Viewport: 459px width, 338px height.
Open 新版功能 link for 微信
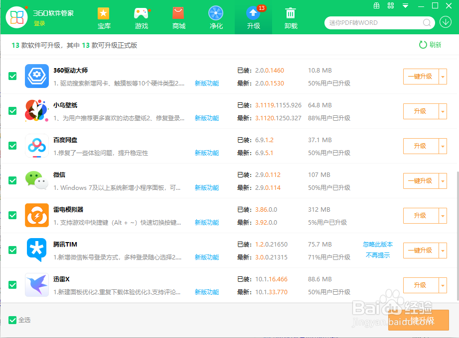pyautogui.click(x=207, y=187)
